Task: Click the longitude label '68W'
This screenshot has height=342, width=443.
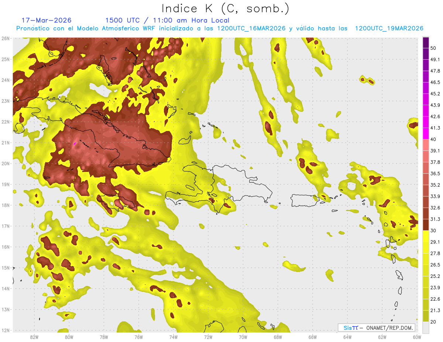Action: [x=278, y=337]
